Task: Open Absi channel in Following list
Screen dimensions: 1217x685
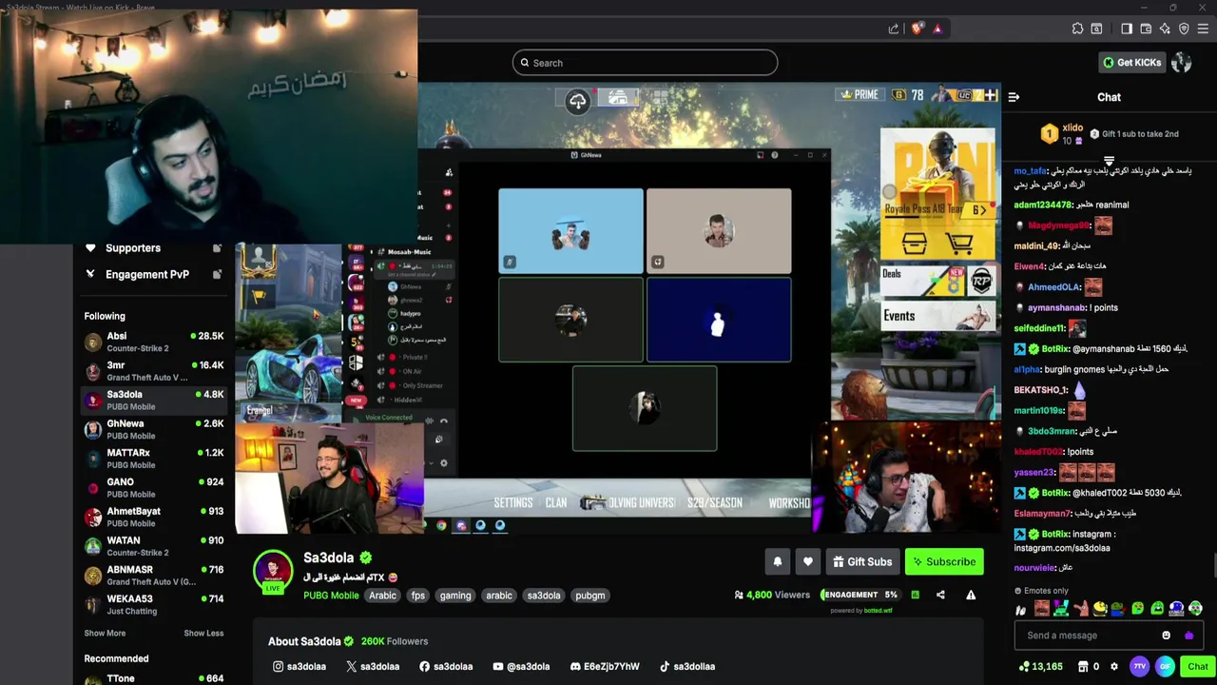Action: click(153, 342)
